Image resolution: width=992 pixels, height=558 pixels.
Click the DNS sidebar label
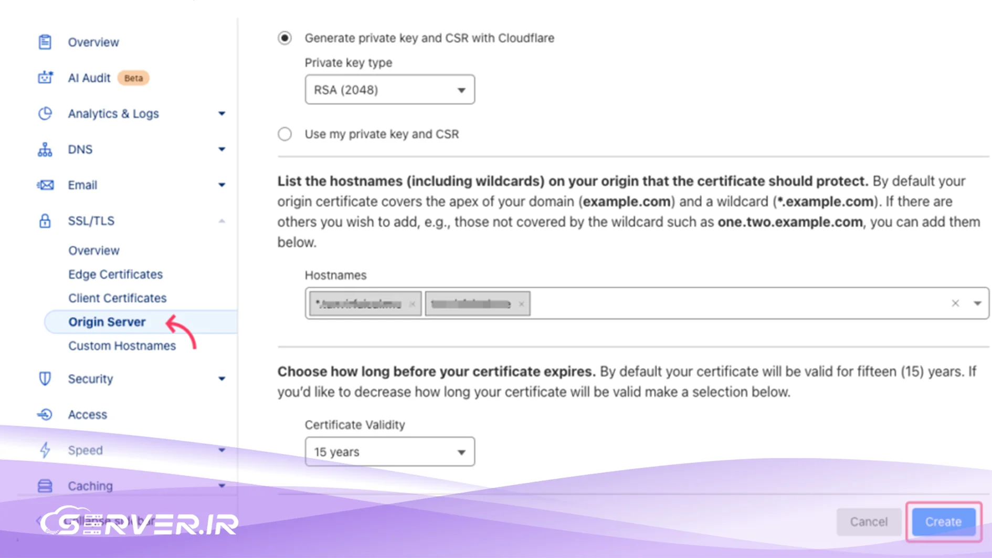tap(80, 150)
